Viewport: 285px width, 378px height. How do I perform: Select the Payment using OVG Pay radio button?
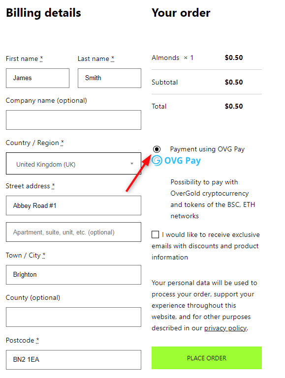tap(157, 149)
